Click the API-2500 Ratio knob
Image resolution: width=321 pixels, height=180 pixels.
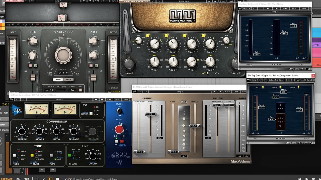pyautogui.click(x=57, y=131)
